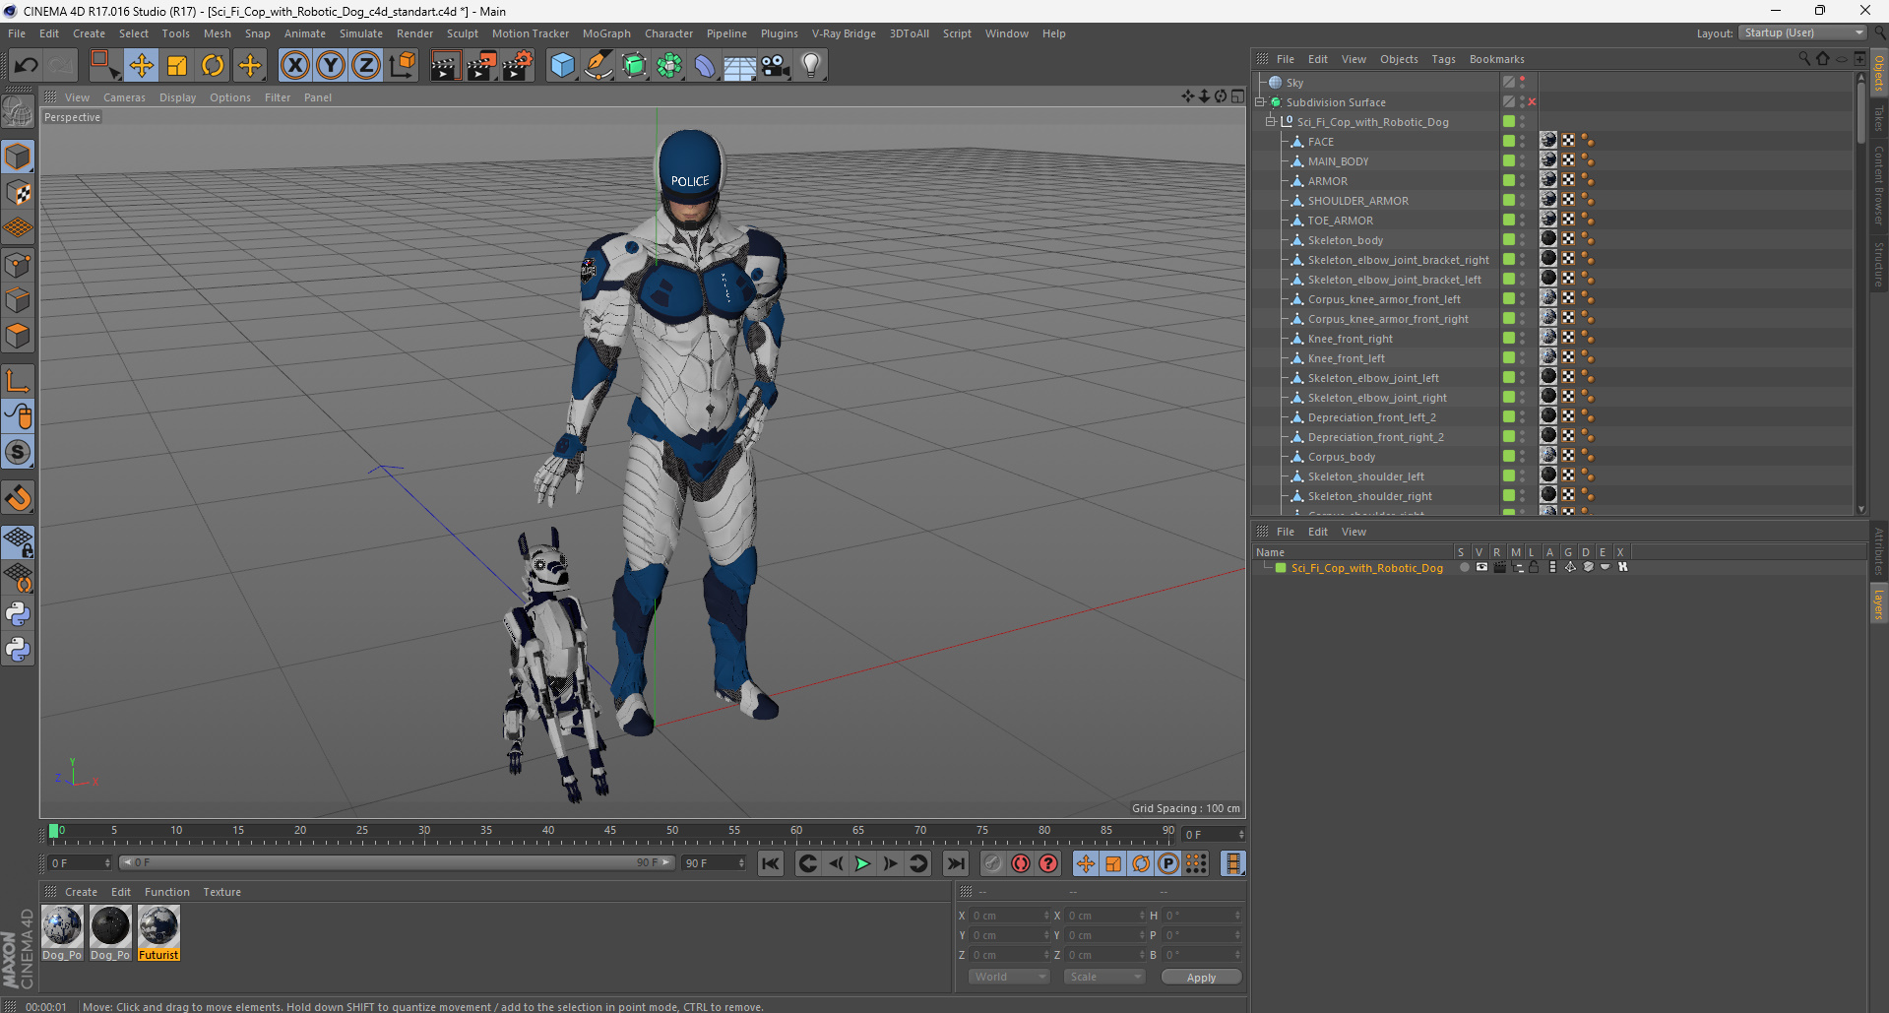Select the first Dog_Po material thumbnail
The height and width of the screenshot is (1013, 1889).
click(62, 932)
